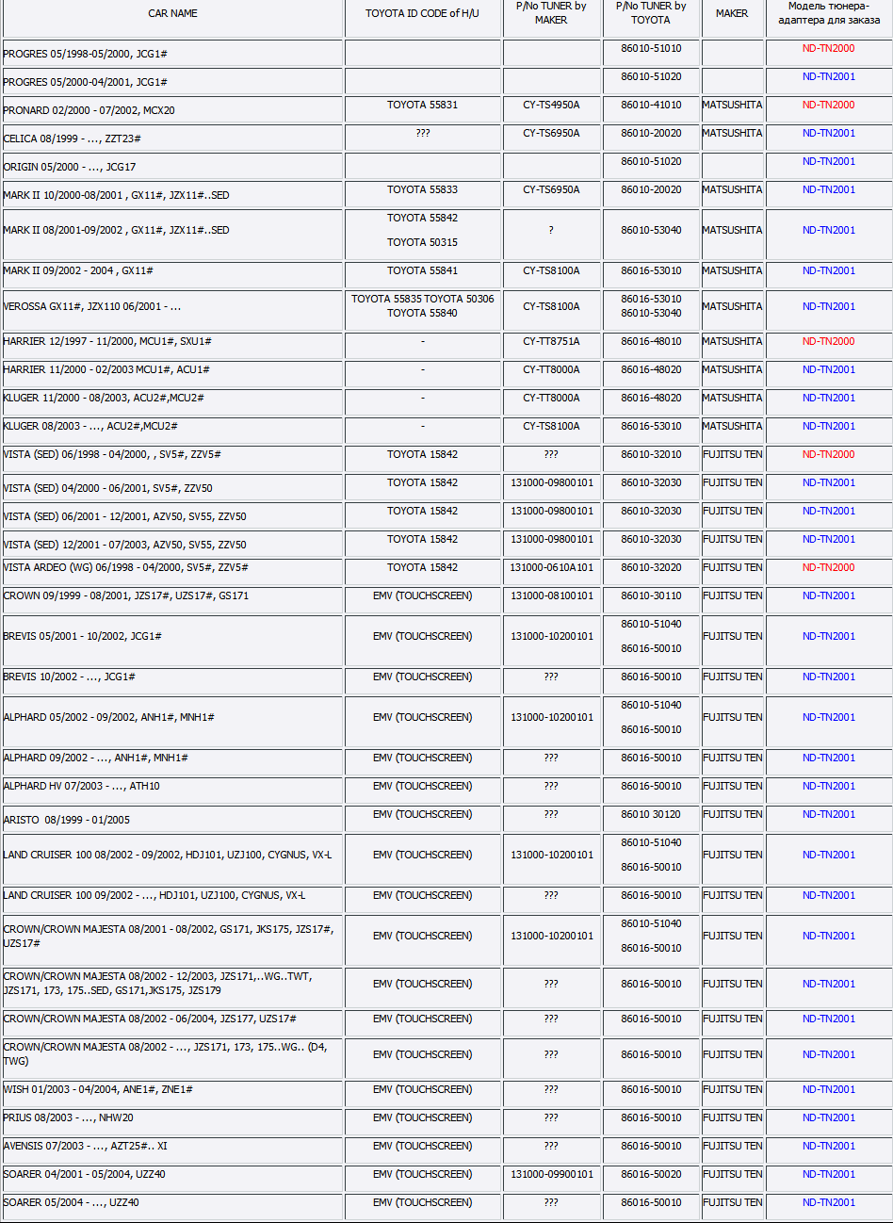Follow ND-TN2001 link for PRIUS 08/2003

828,1117
